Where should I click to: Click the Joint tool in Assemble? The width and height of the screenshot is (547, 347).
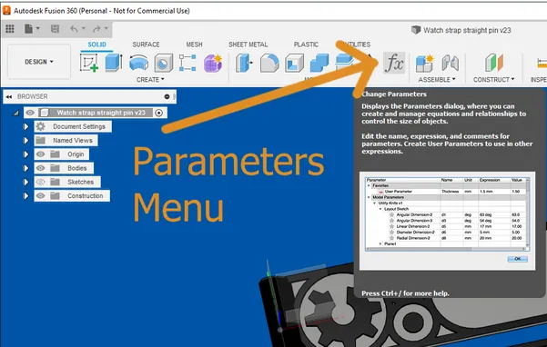point(450,63)
